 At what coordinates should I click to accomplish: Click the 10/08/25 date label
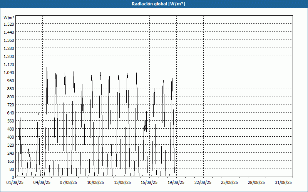point(95,183)
